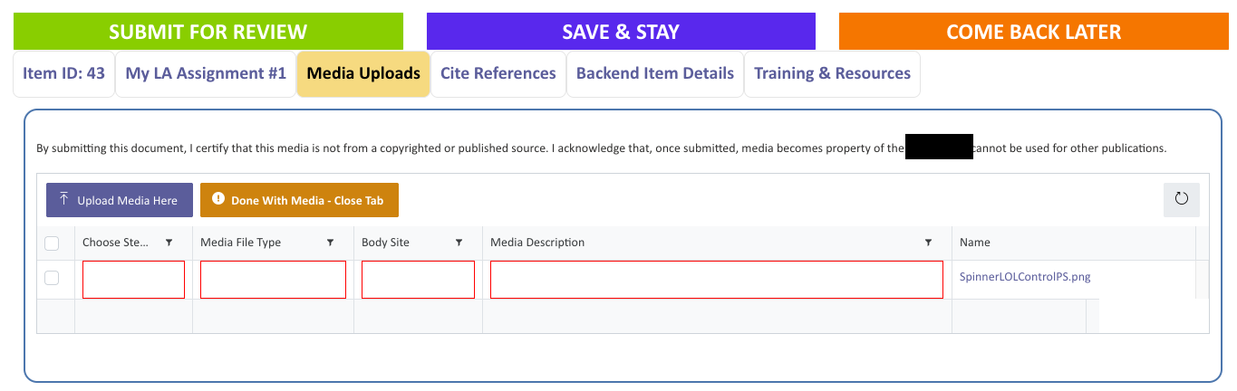
Task: Click the Item ID: 43 tab
Action: pyautogui.click(x=63, y=74)
